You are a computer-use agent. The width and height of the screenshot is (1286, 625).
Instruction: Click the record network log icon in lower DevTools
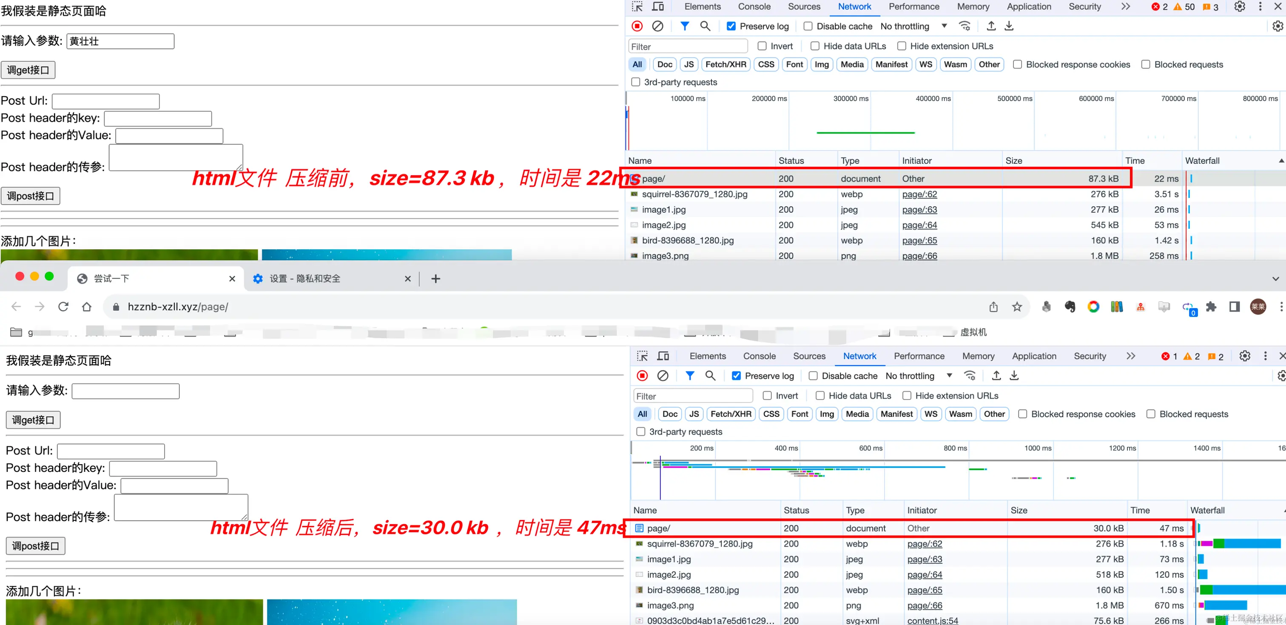(642, 376)
